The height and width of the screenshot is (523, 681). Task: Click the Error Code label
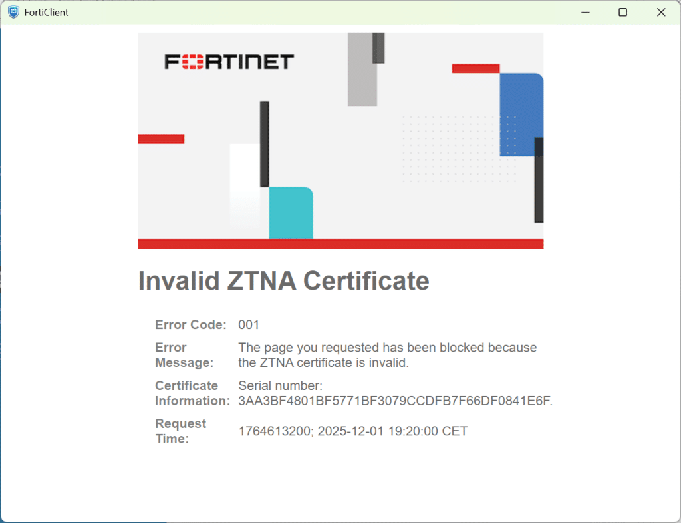pos(190,325)
